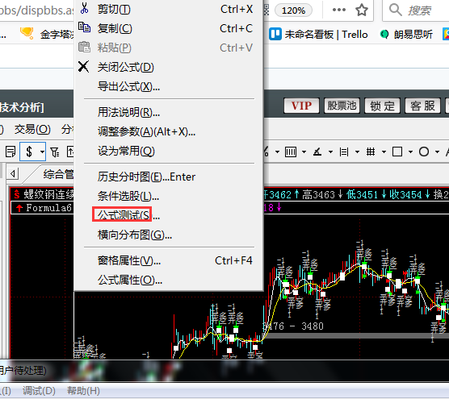
Task: Select 导出公式(X)... menu entry
Action: click(x=169, y=86)
